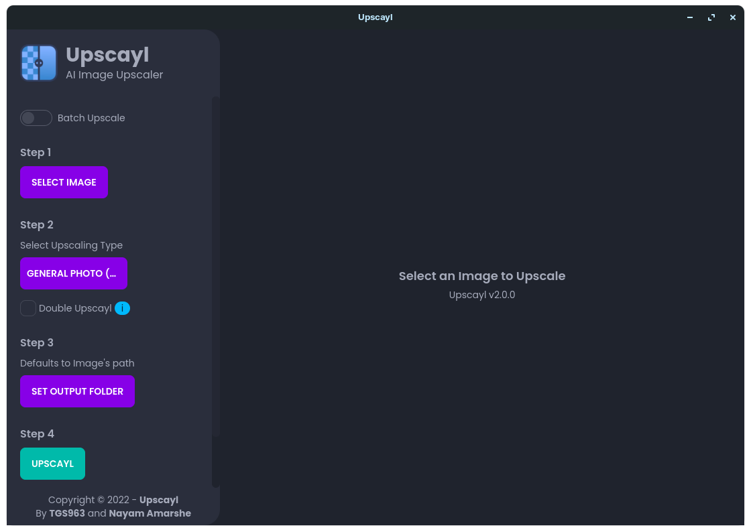Click the Defaults to Image's path label
The image size is (751, 532).
77,363
